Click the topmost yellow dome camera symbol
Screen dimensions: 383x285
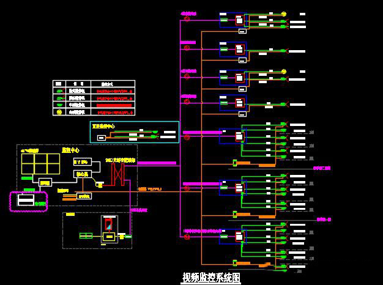coord(283,15)
